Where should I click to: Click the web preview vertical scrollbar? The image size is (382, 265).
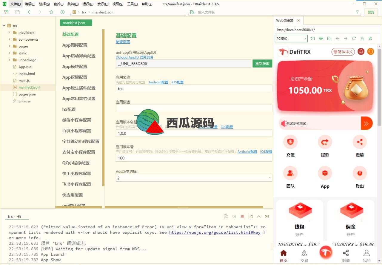379,87
